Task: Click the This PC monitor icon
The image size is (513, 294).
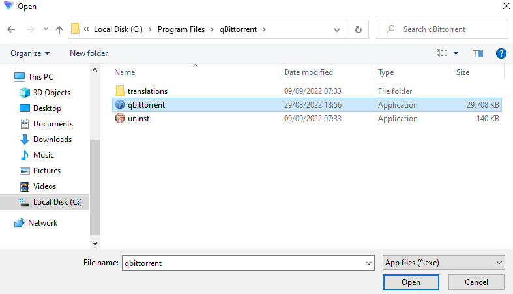Action: click(x=20, y=77)
